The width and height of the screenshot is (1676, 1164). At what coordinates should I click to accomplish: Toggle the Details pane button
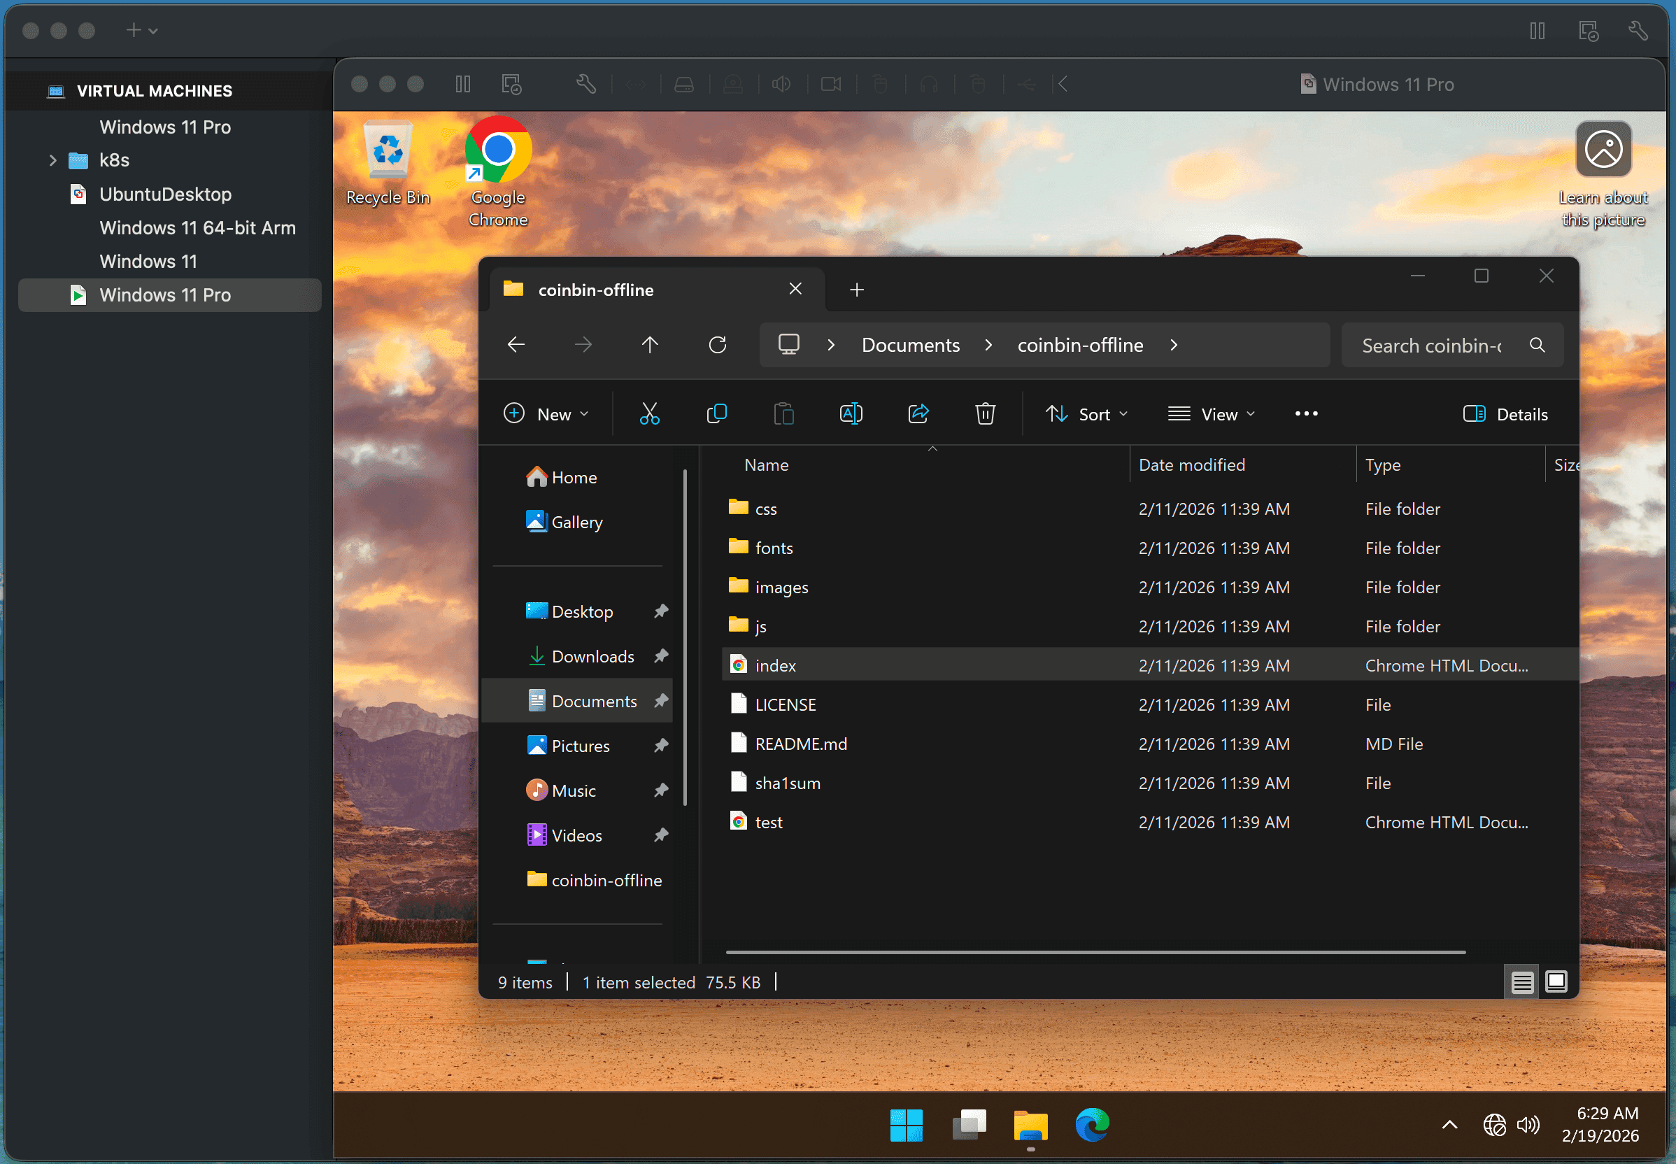click(1505, 414)
